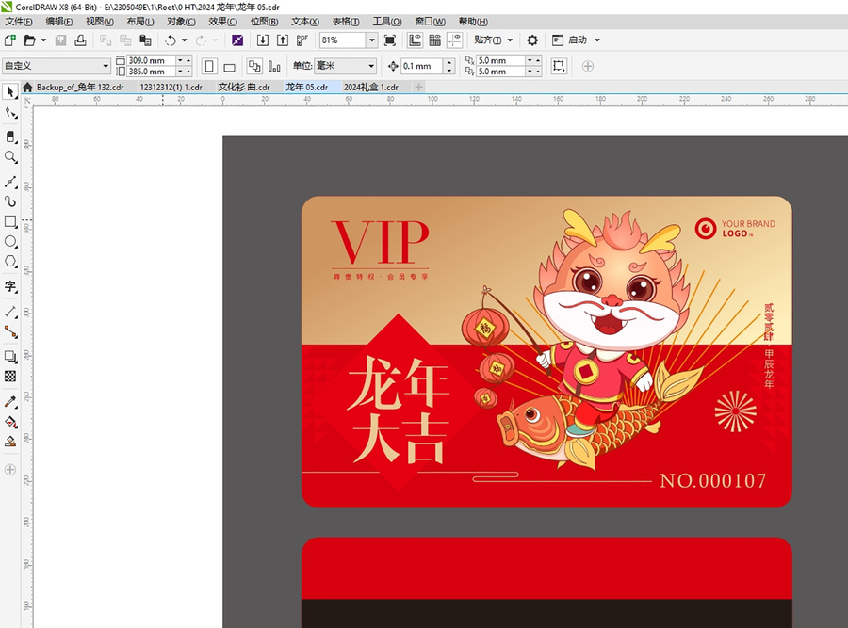This screenshot has height=628, width=848.
Task: Open the 视图 menu
Action: click(100, 22)
